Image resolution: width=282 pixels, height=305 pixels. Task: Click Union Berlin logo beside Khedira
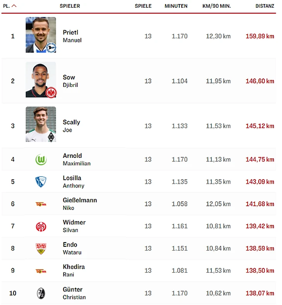coord(41,271)
